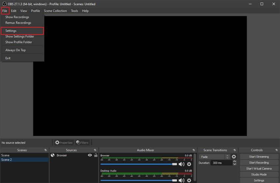
Task: Expand the Fade transition dropdown
Action: click(227, 157)
